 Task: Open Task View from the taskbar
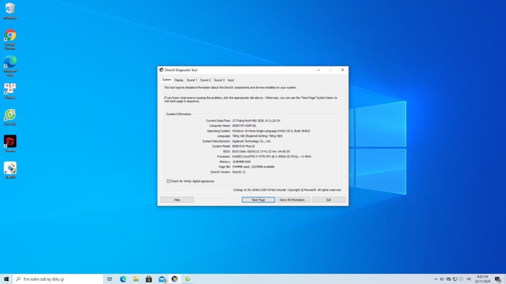pos(110,278)
